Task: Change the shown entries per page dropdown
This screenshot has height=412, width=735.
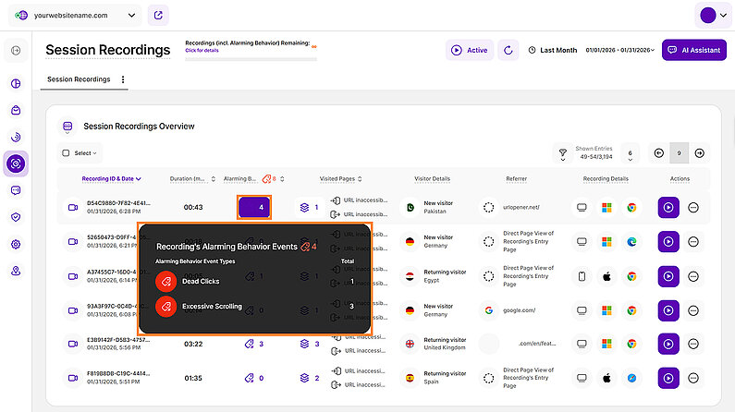Action: point(629,153)
